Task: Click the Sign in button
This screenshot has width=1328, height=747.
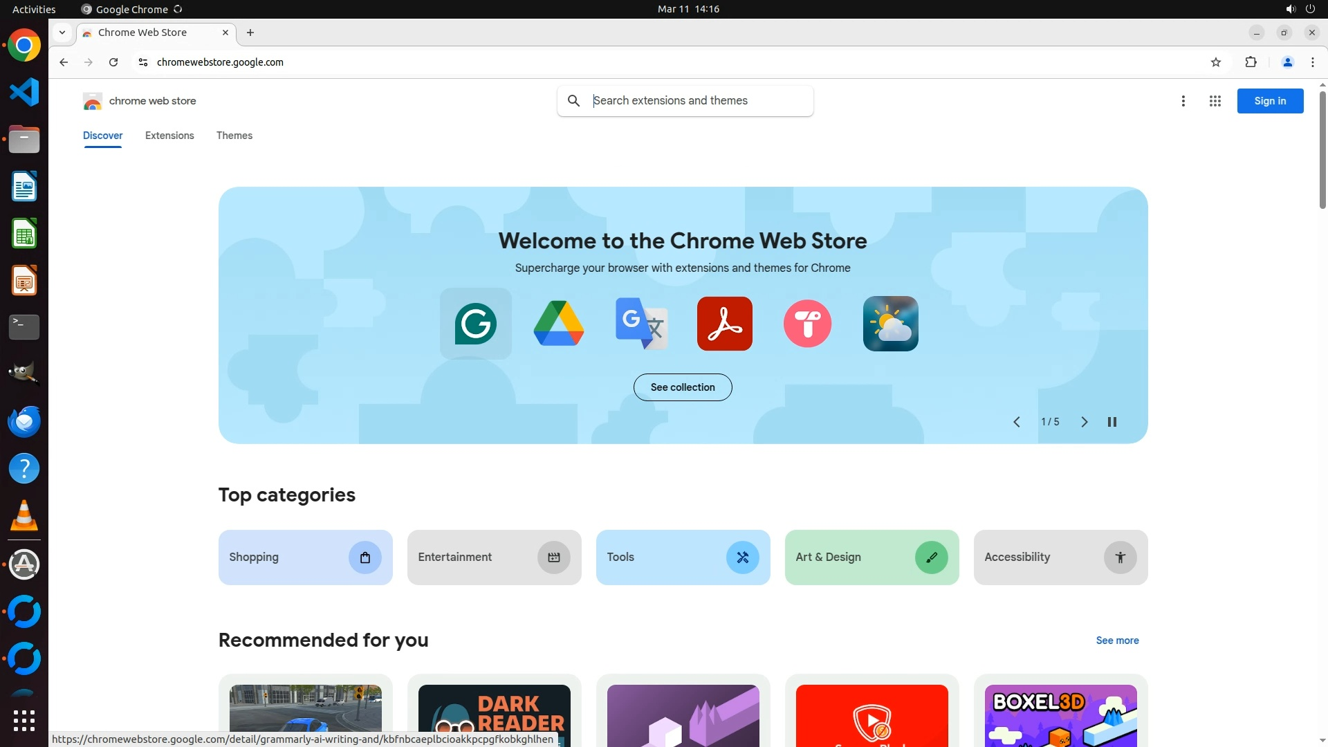Action: point(1269,101)
